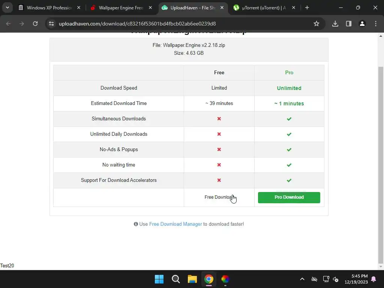Click the green check for No-Ads & Popups
The image size is (384, 288).
pos(289,150)
